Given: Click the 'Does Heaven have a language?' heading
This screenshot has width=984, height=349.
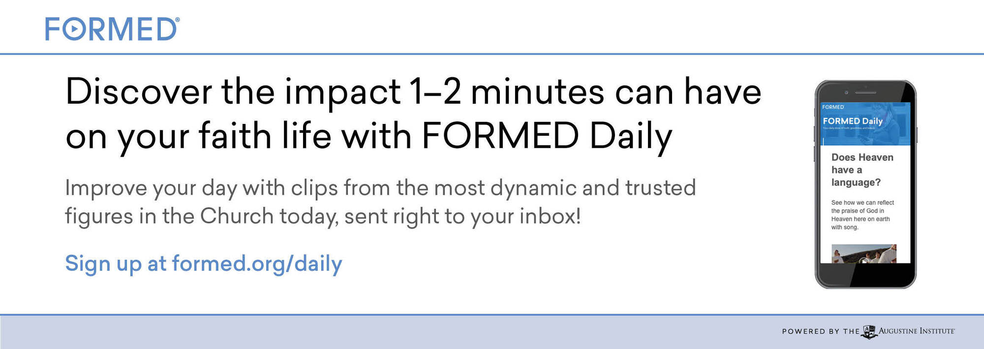Looking at the screenshot, I should pyautogui.click(x=862, y=170).
